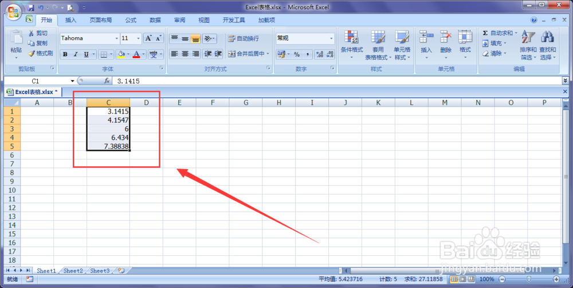Apply percent style format
Screen dimensions: 573x288
click(297, 54)
